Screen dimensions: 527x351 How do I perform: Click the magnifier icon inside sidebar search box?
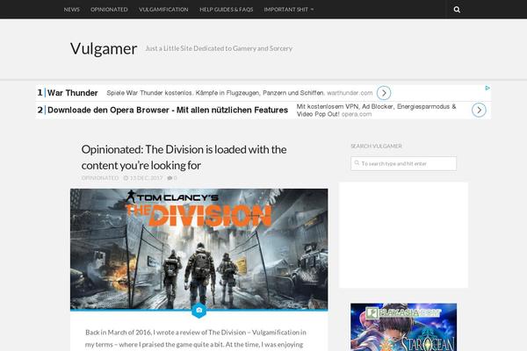(357, 163)
